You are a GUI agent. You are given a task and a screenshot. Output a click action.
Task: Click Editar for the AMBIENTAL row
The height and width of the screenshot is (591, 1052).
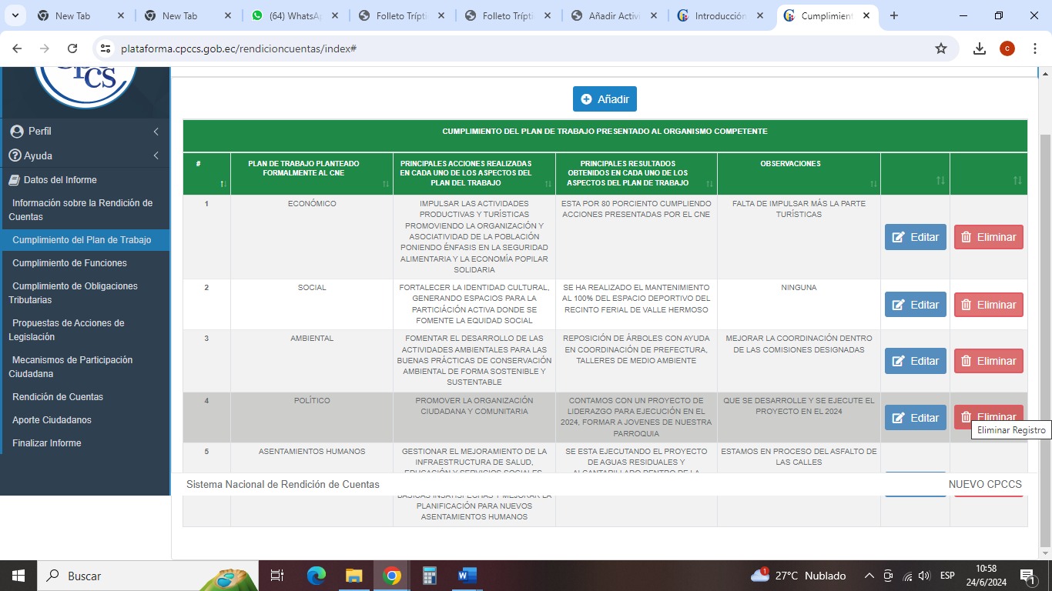tap(915, 361)
